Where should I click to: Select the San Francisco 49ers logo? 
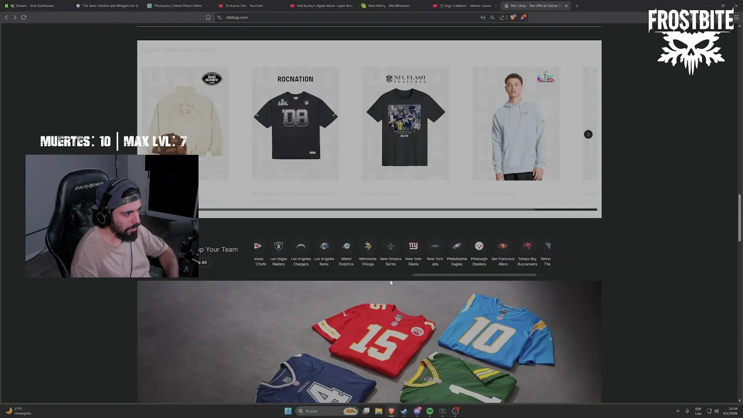point(503,246)
